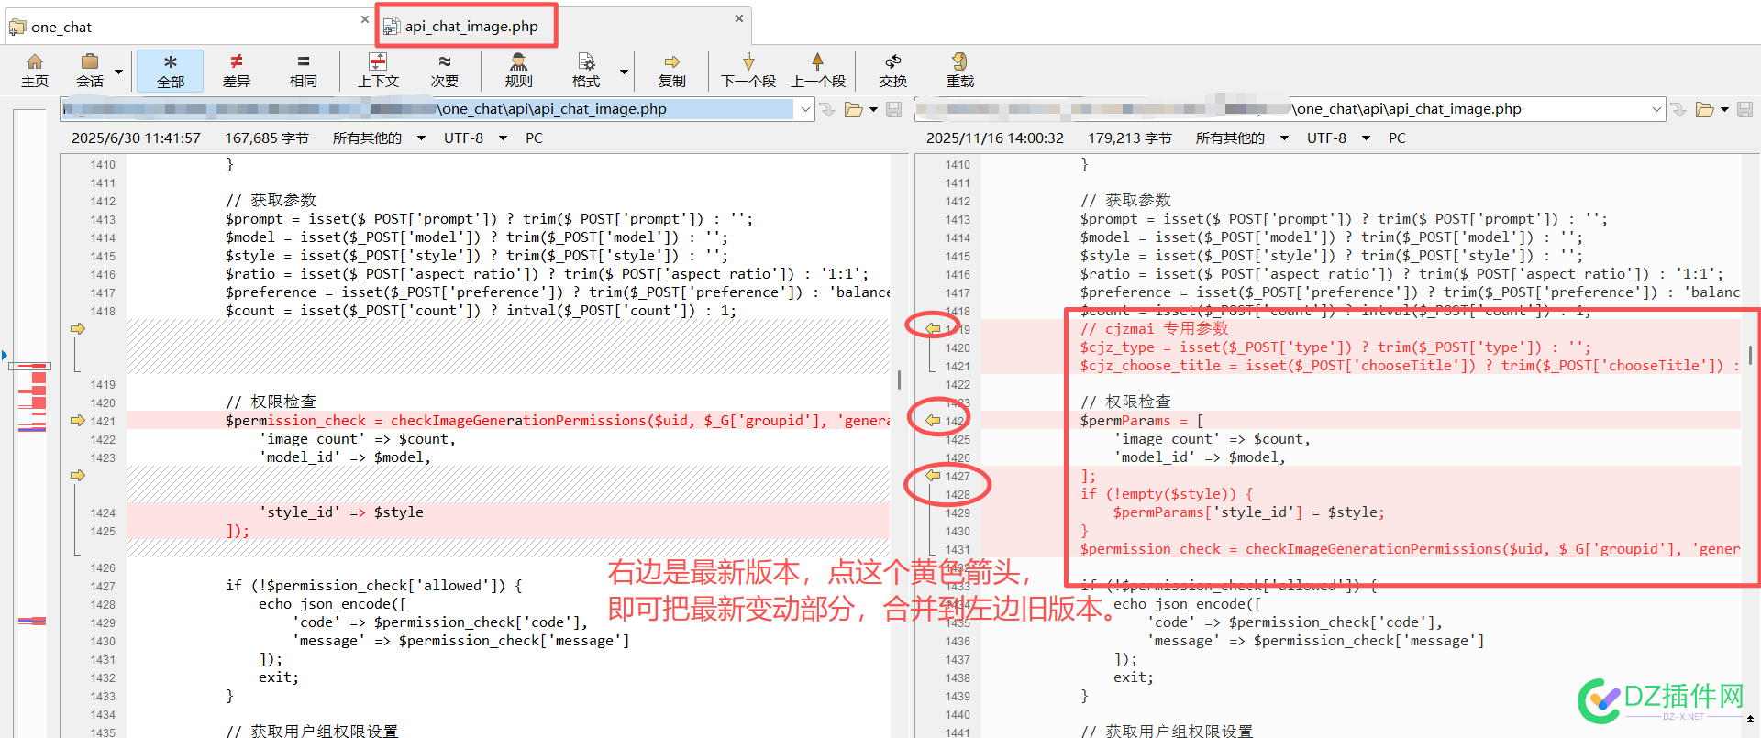Viewport: 1761px width, 738px height.
Task: Copy right block at line 1427 left via arrow
Action: [x=933, y=475]
